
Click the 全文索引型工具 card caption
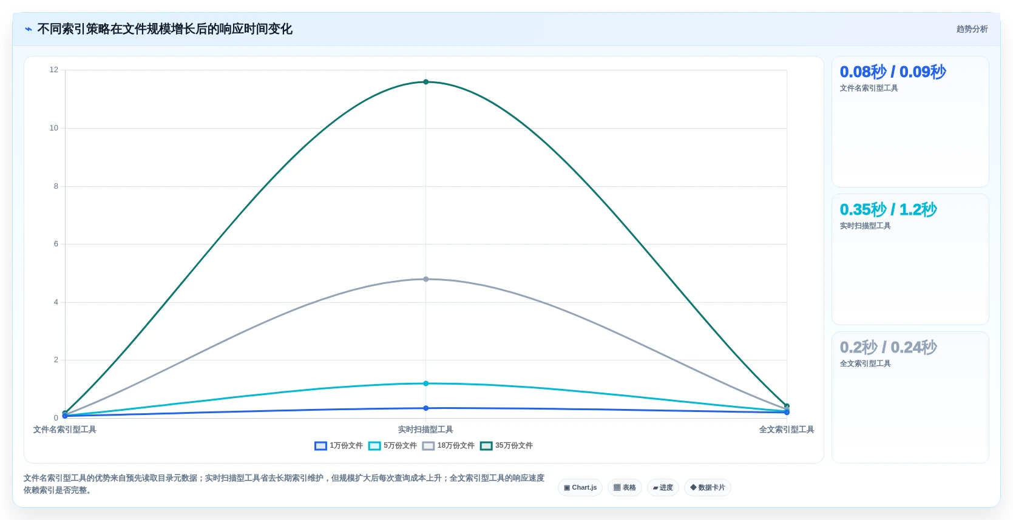(865, 364)
